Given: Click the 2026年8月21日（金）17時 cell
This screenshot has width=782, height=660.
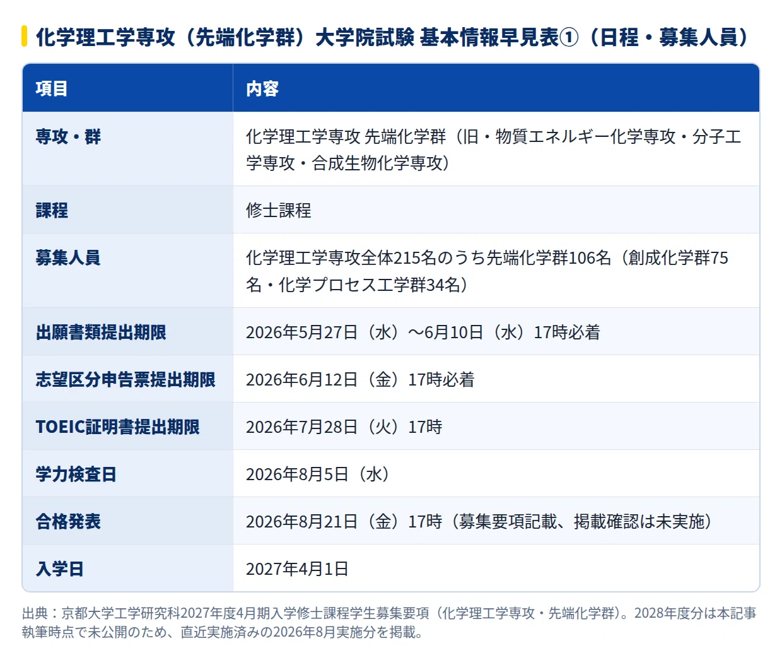Looking at the screenshot, I should [496, 521].
